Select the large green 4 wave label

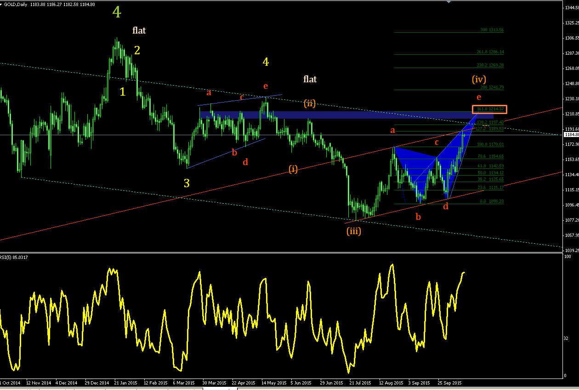117,12
